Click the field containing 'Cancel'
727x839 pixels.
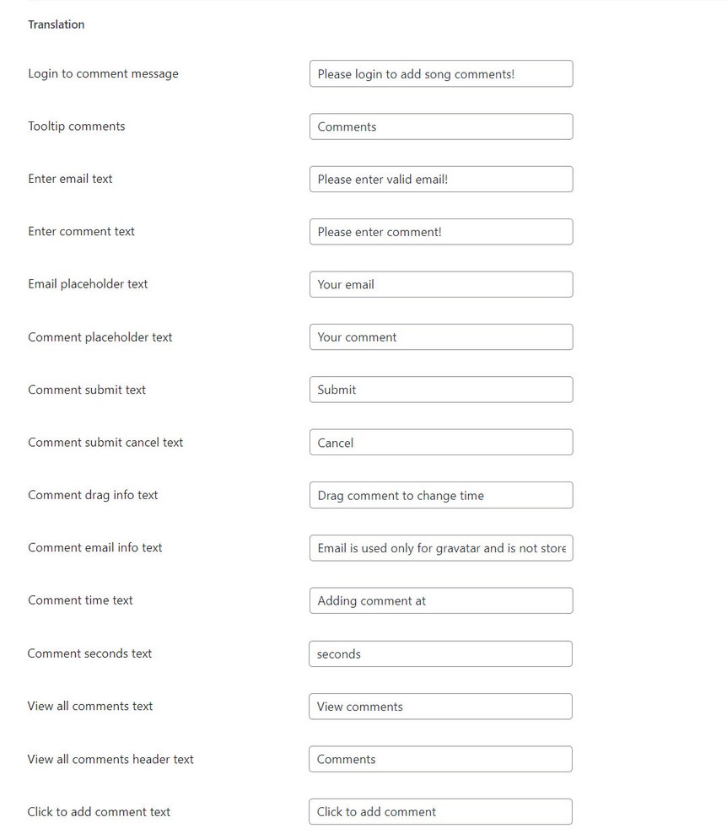pos(440,442)
